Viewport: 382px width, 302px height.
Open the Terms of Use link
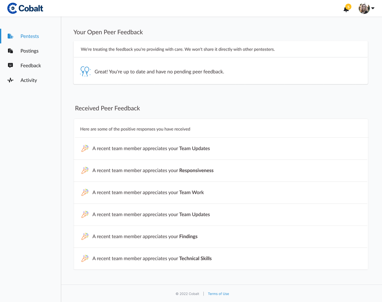coord(218,294)
